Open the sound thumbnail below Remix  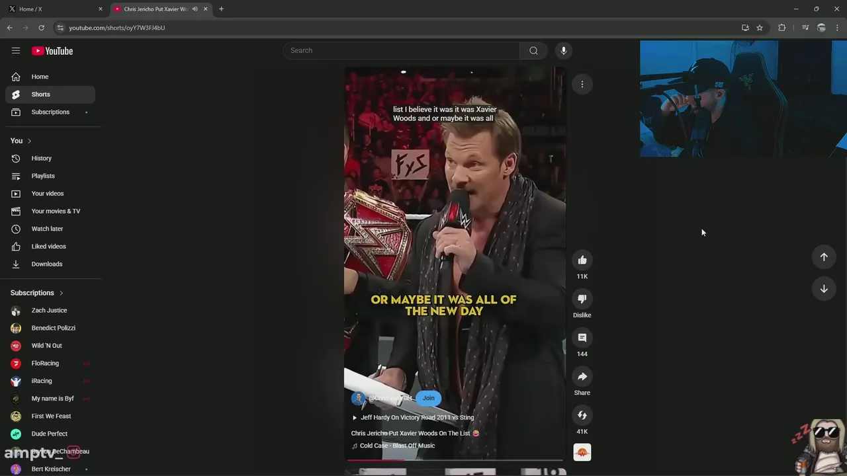click(582, 452)
